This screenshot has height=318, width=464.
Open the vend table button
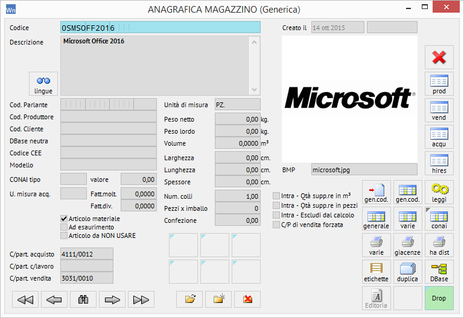pyautogui.click(x=439, y=111)
